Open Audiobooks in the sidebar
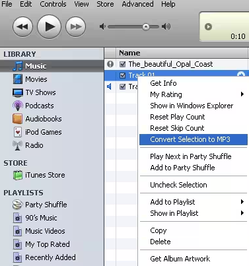Screen dimensions: 249x266 tap(37, 119)
